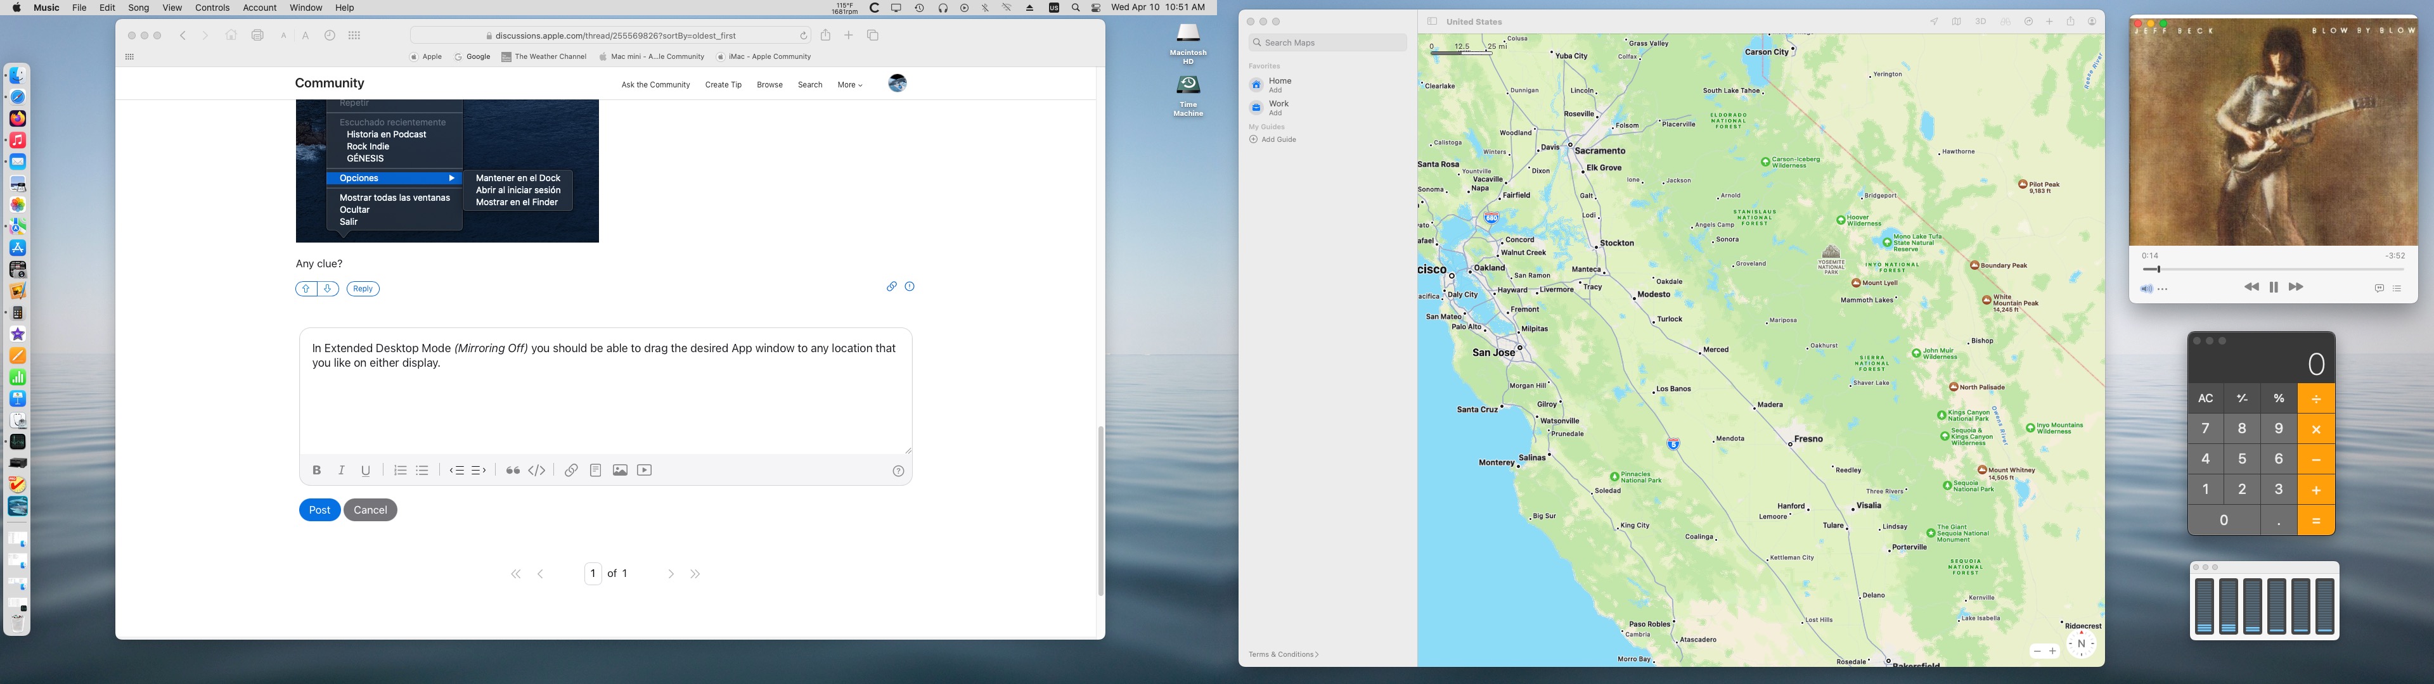
Task: Show current location in Maps
Action: (x=1933, y=22)
